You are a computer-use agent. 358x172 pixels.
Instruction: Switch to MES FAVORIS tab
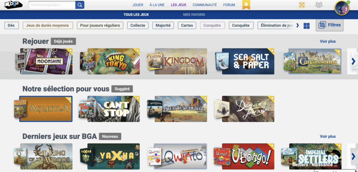(194, 15)
